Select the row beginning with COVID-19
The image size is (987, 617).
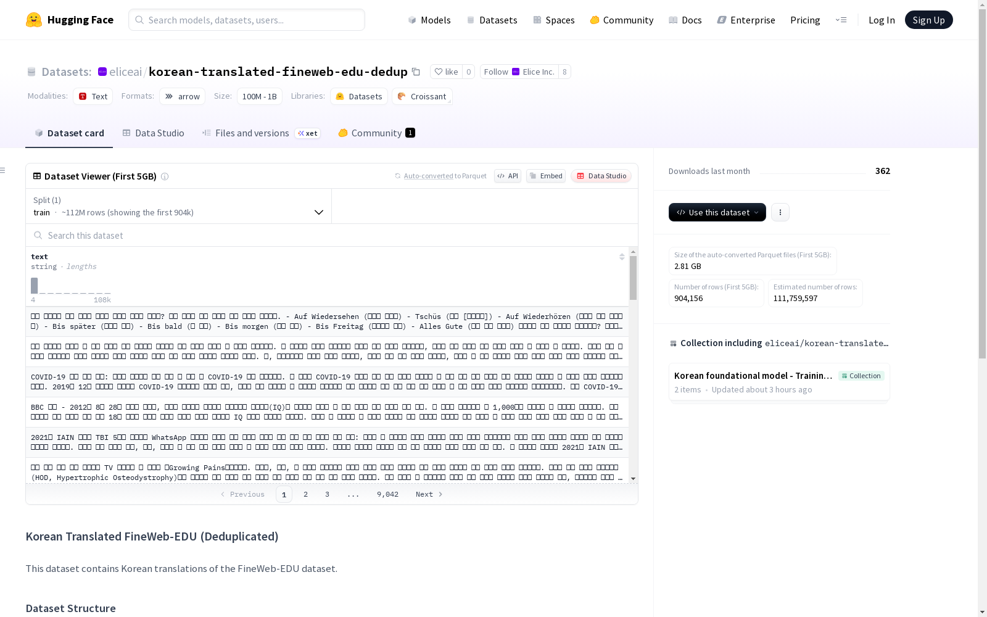(x=327, y=382)
